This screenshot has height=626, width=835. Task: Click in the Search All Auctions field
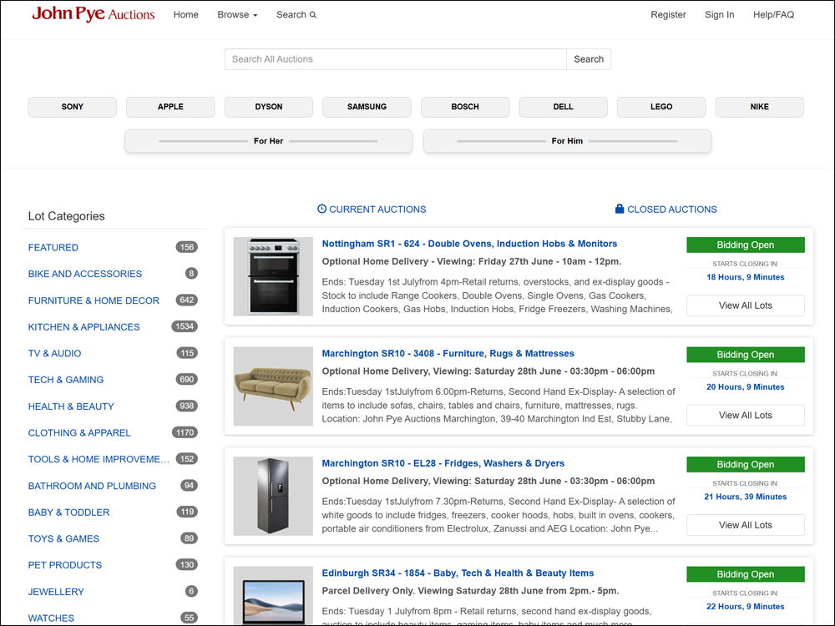tap(395, 59)
